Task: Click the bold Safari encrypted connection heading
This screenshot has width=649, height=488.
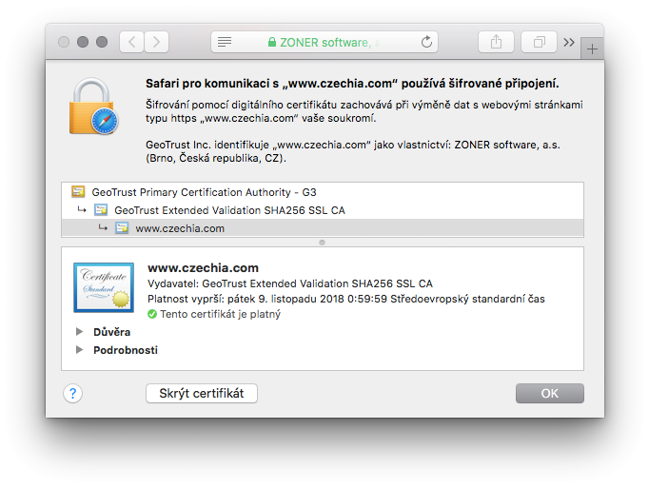Action: 352,84
